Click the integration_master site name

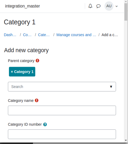pos(22,6)
